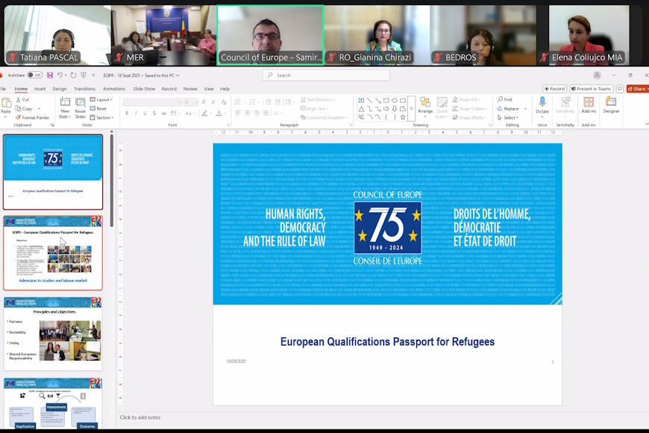This screenshot has height=433, width=649.
Task: Select Tatiana PASCAL's video tile
Action: [57, 35]
